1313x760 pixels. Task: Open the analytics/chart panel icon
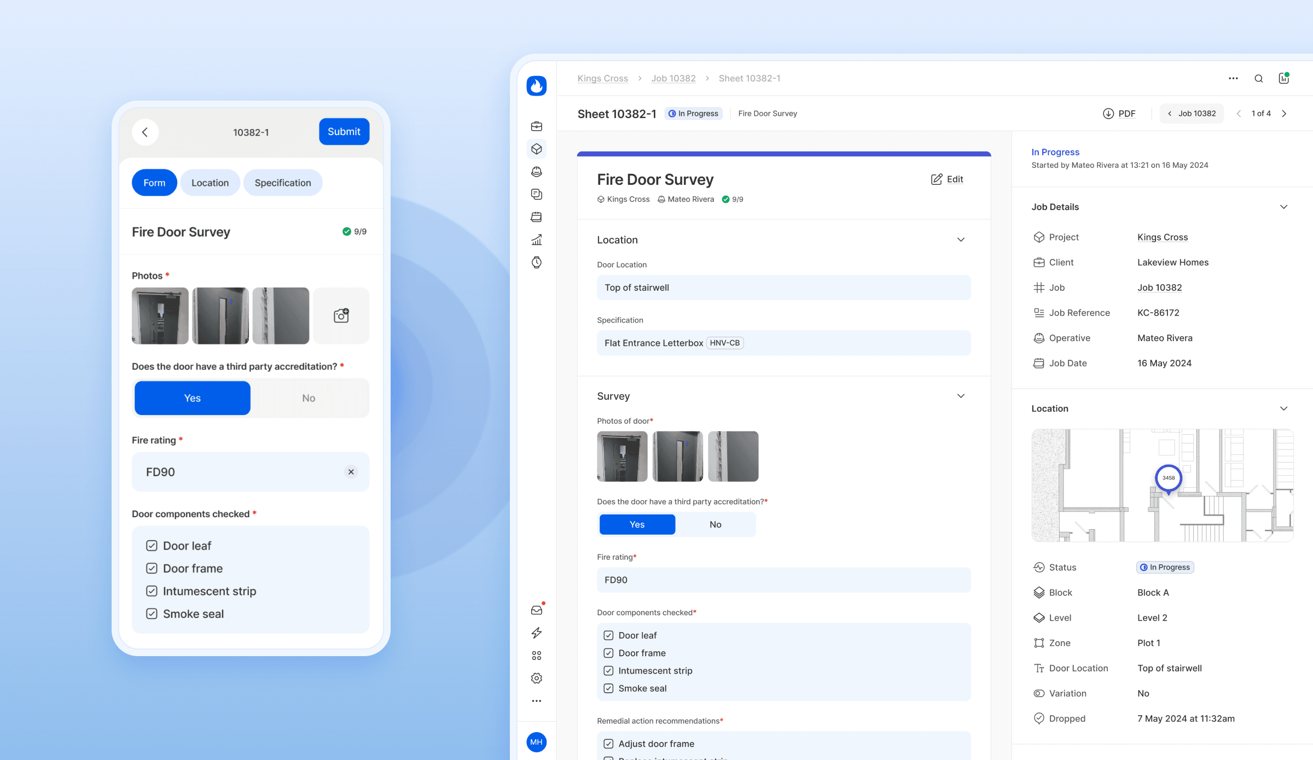[x=537, y=240]
